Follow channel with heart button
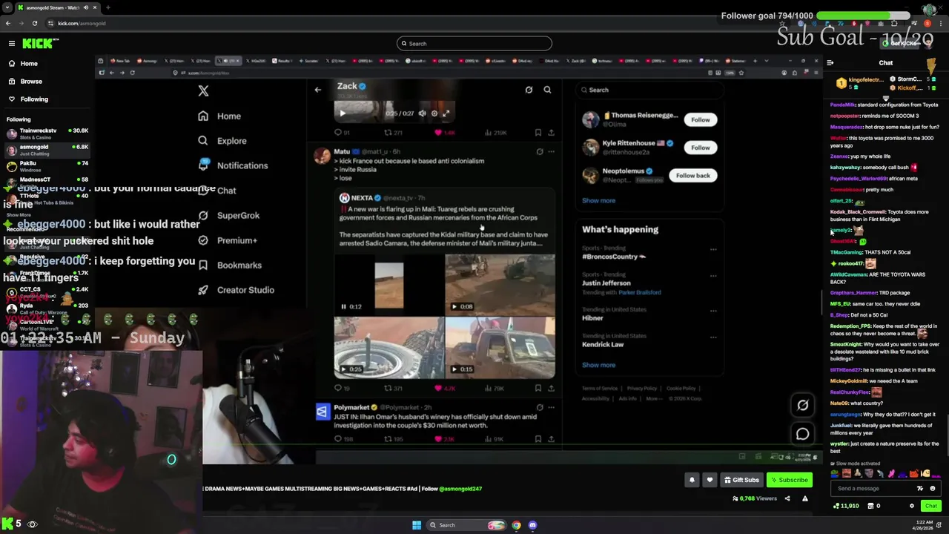Image resolution: width=949 pixels, height=534 pixels. tap(710, 481)
